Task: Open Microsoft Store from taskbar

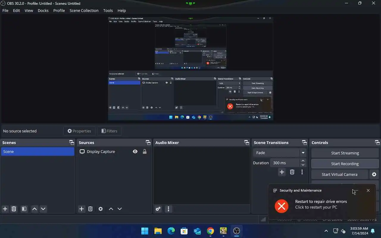Action: (184, 231)
